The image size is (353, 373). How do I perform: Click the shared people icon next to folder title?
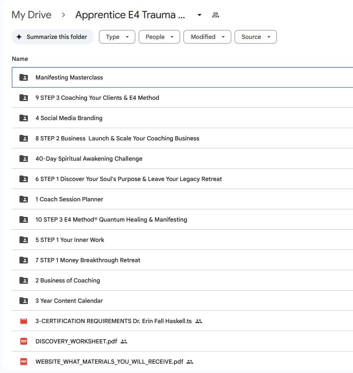[216, 15]
